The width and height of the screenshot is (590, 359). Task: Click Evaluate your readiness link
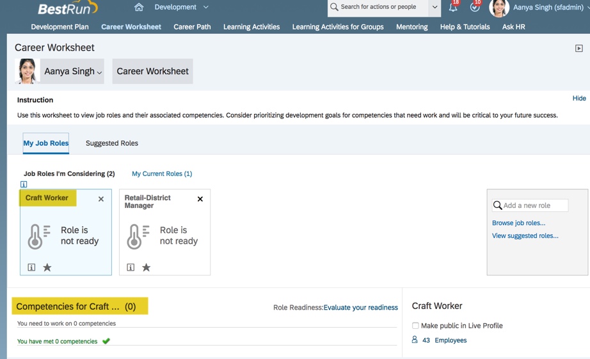click(x=360, y=308)
